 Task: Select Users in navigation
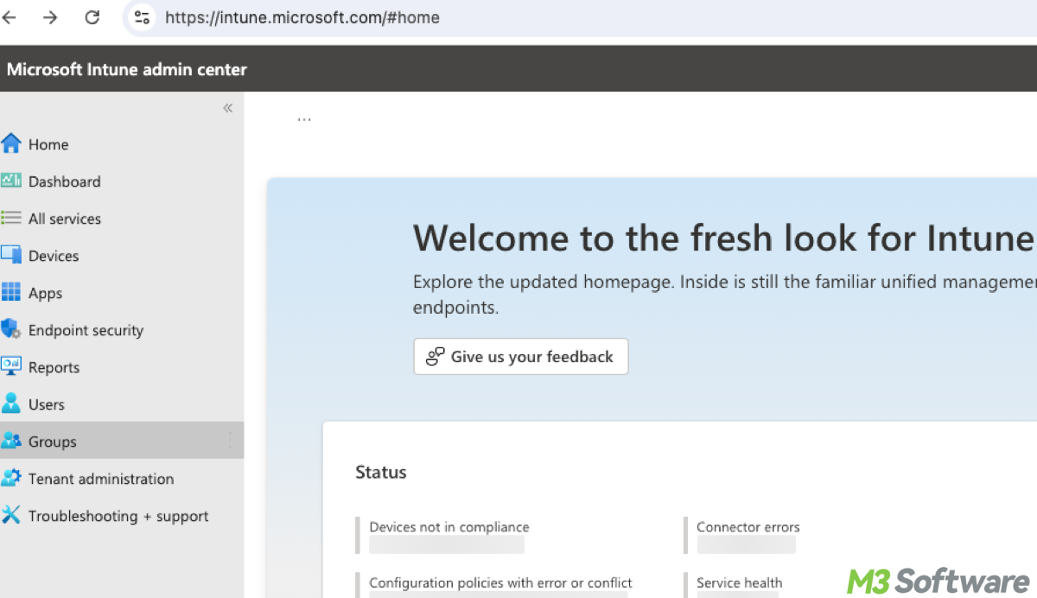tap(122, 404)
